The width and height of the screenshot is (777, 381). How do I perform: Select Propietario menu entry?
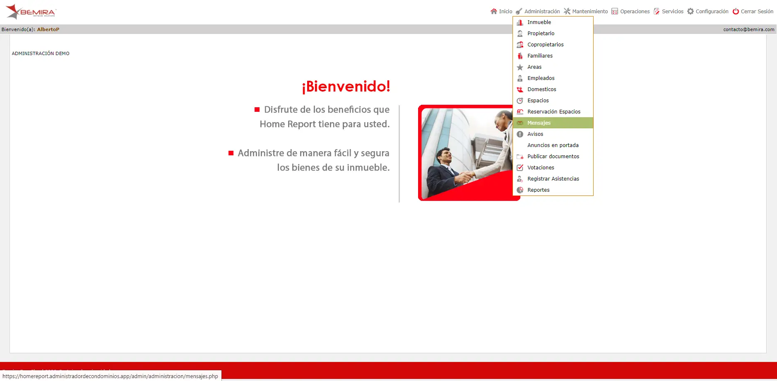(x=553, y=34)
